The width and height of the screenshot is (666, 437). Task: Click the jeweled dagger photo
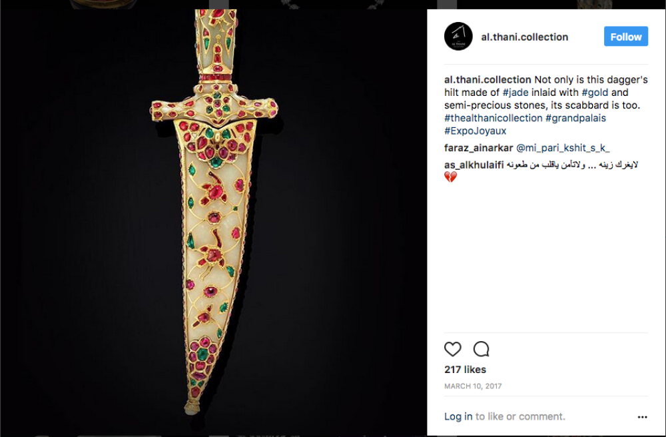click(x=213, y=220)
